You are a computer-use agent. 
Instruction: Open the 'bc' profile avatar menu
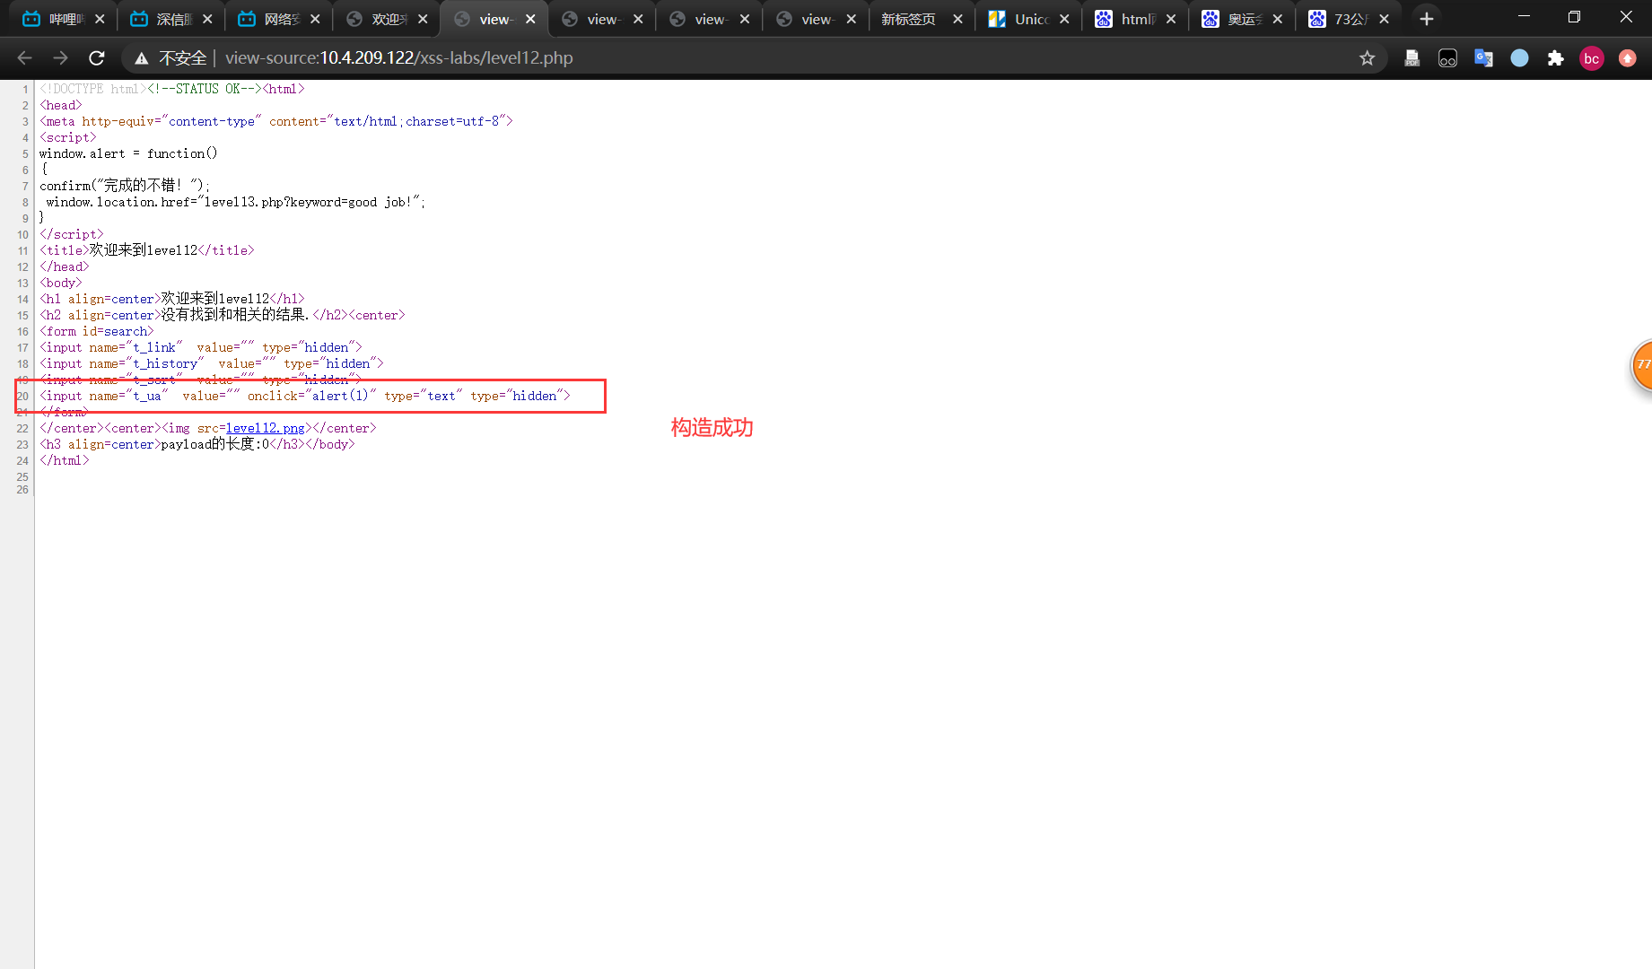[1591, 58]
